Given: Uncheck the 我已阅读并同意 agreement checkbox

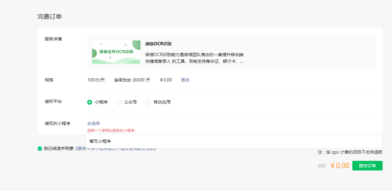Looking at the screenshot, I should [x=40, y=148].
